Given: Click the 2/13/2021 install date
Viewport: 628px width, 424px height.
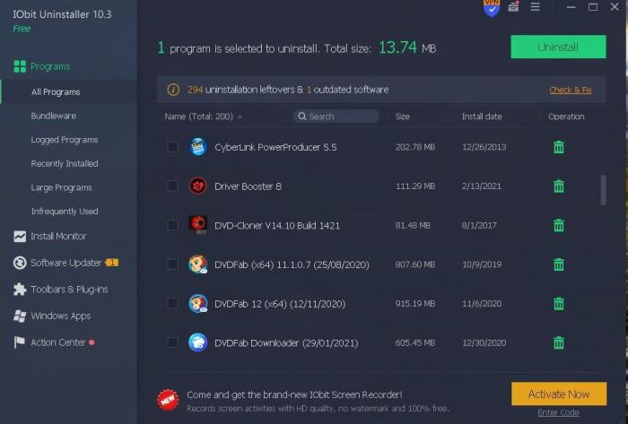Looking at the screenshot, I should (x=482, y=186).
